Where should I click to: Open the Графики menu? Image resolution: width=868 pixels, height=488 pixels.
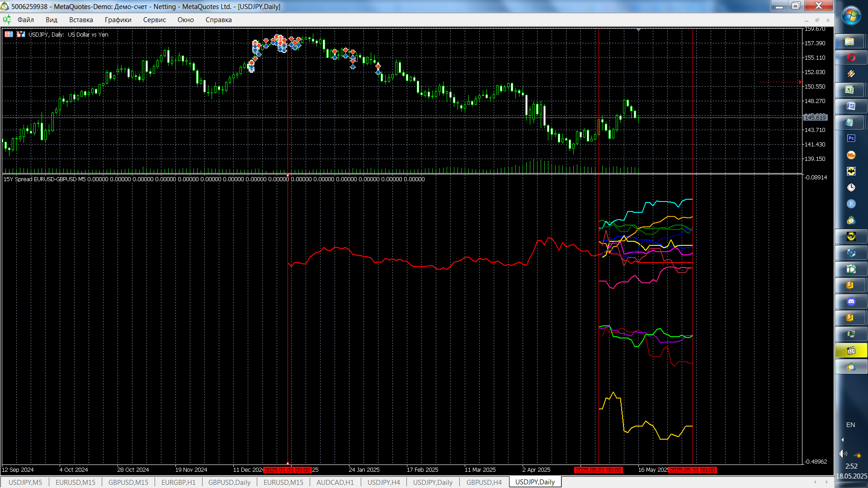118,20
